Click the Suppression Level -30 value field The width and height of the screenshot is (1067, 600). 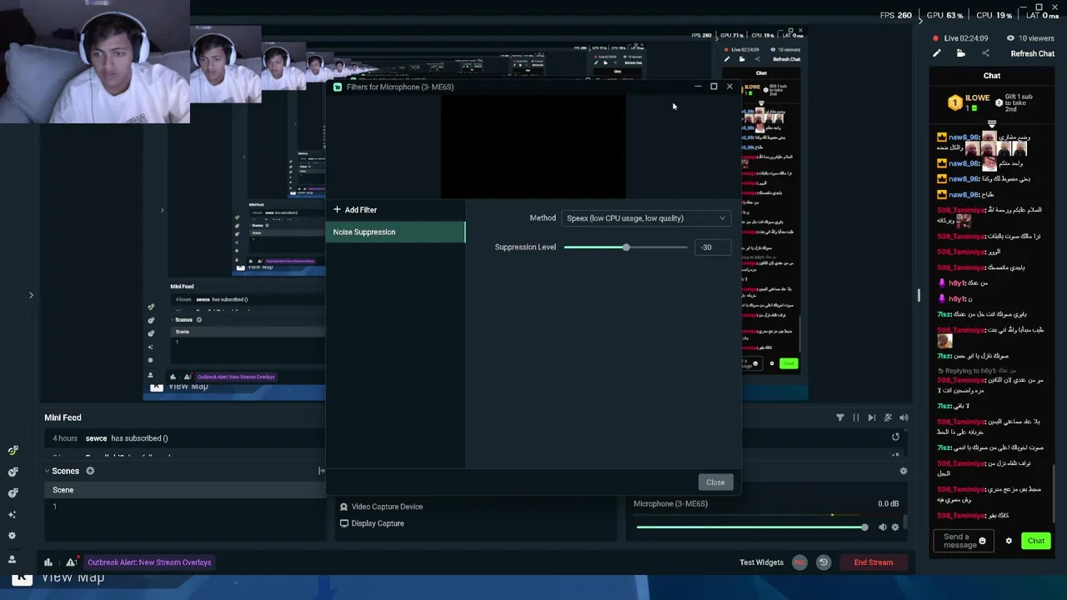tap(714, 247)
